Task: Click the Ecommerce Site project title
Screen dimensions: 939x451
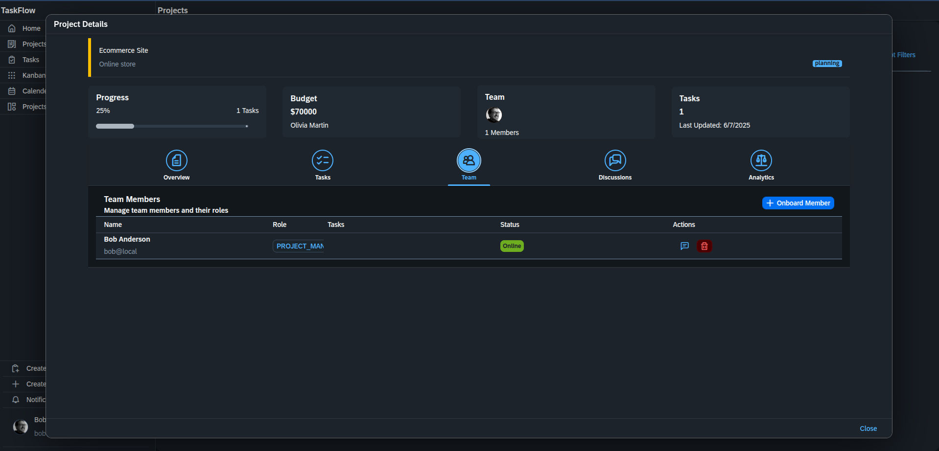Action: click(x=123, y=50)
